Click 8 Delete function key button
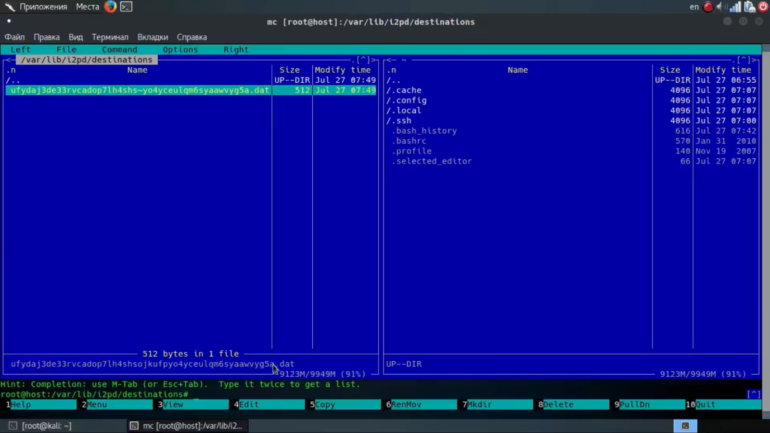 click(573, 404)
